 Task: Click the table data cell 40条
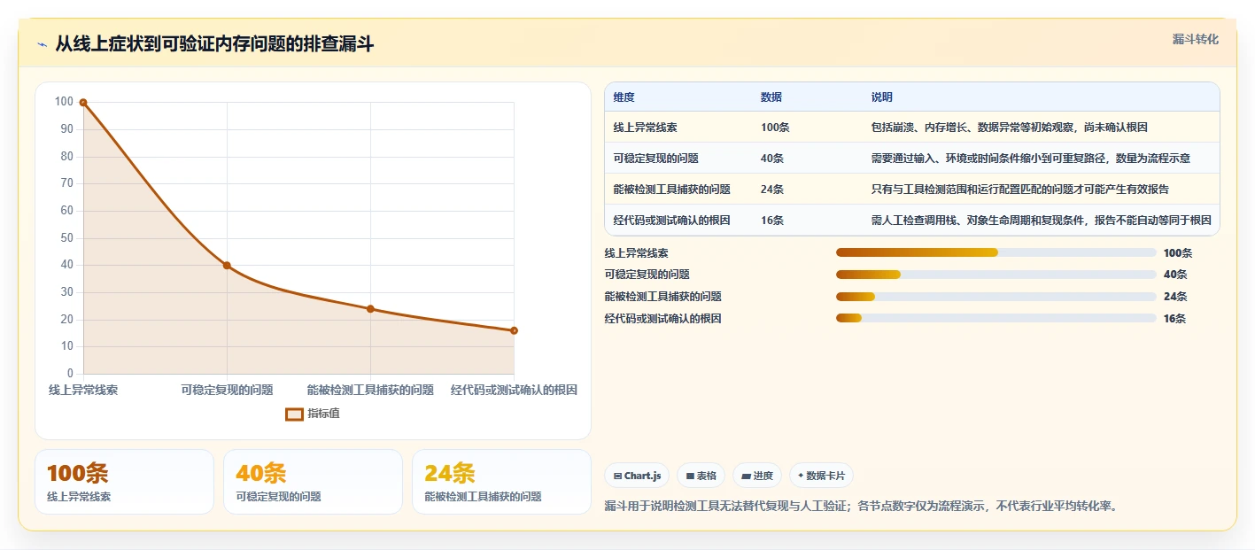772,159
